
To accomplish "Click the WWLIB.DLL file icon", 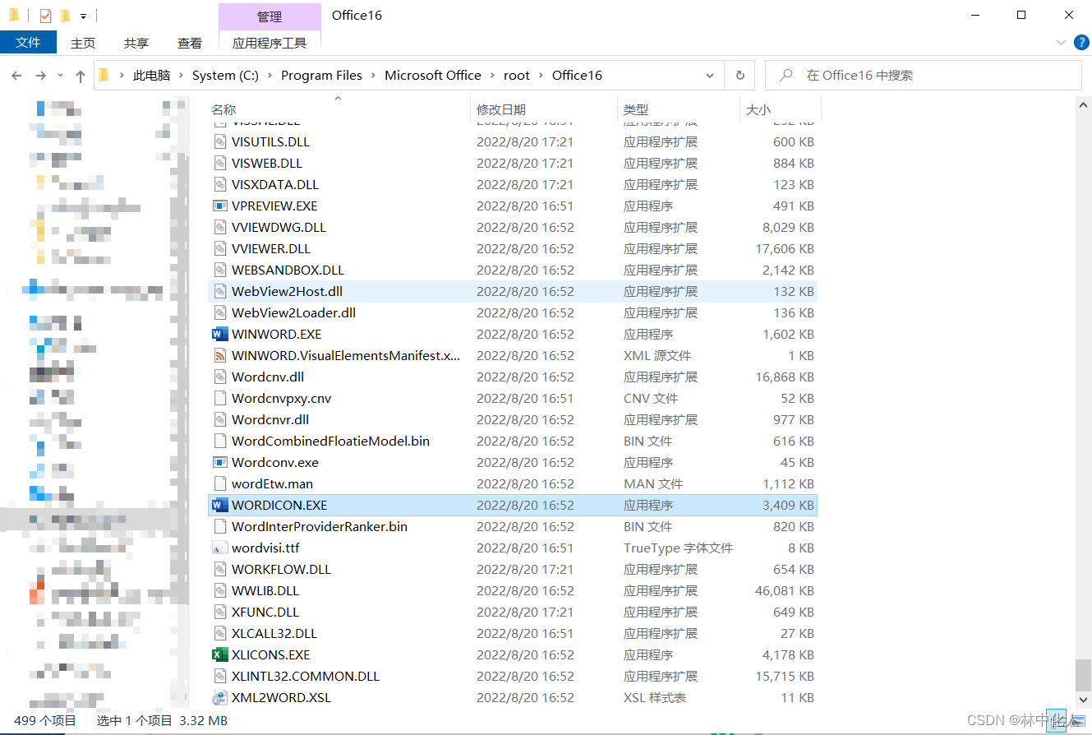I will pyautogui.click(x=219, y=590).
